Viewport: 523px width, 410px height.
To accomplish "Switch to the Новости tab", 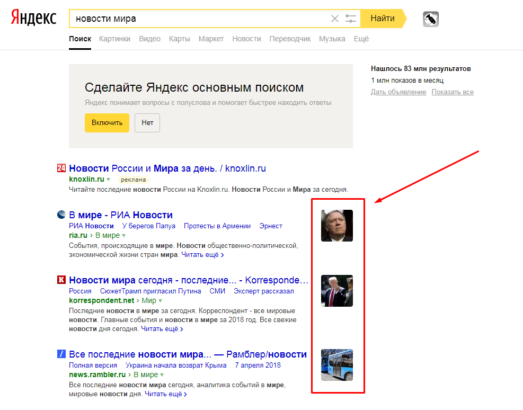I will point(246,39).
